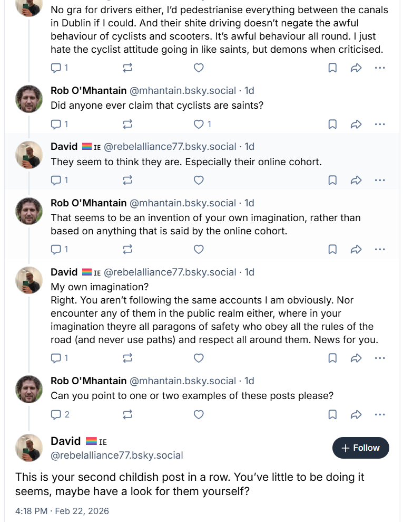
Task: Repost the "They seem to think they are" post
Action: [x=127, y=181]
